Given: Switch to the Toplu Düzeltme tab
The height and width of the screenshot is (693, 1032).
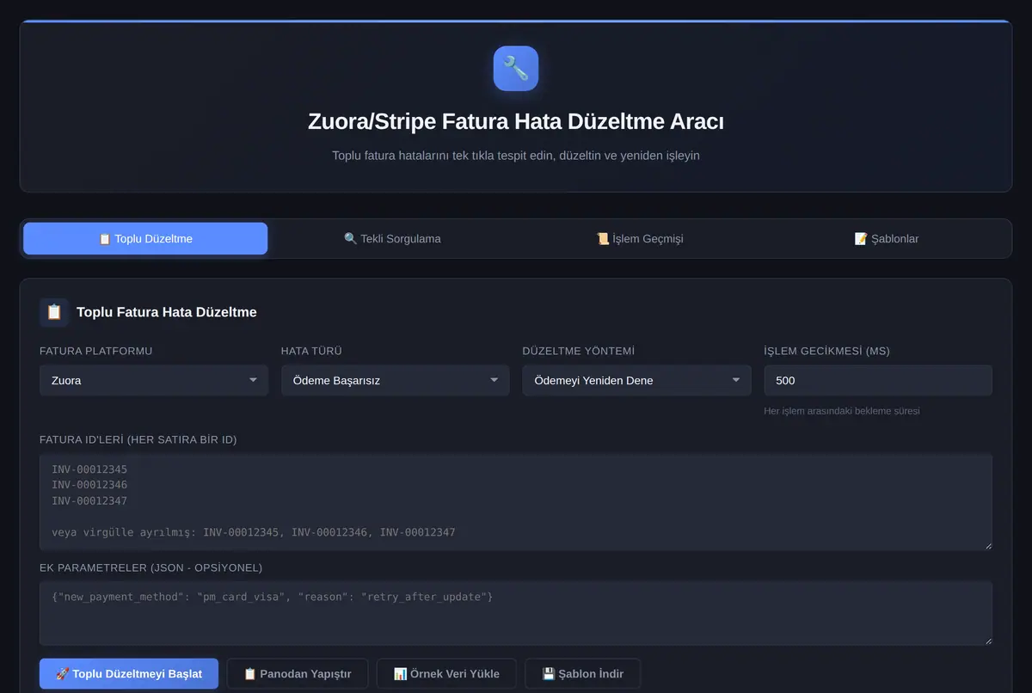Looking at the screenshot, I should point(145,238).
